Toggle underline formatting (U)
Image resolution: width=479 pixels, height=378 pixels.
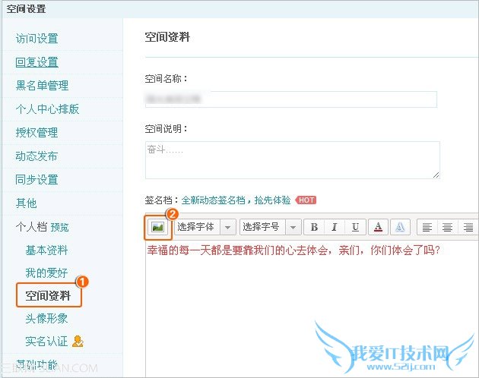(355, 227)
